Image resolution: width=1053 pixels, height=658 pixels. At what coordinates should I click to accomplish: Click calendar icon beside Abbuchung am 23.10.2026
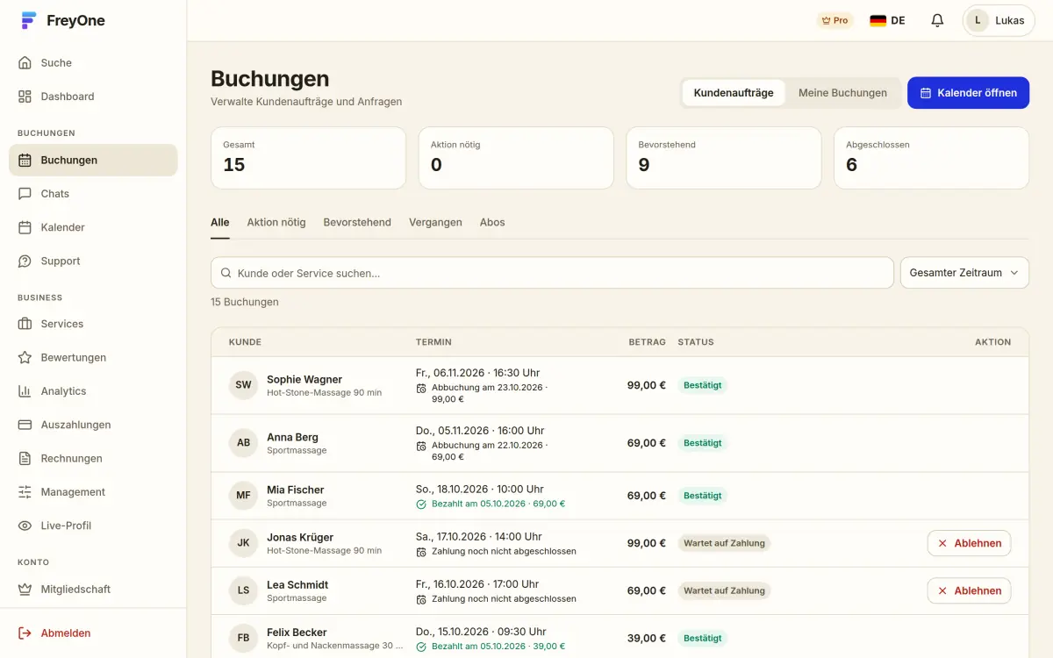coord(421,388)
